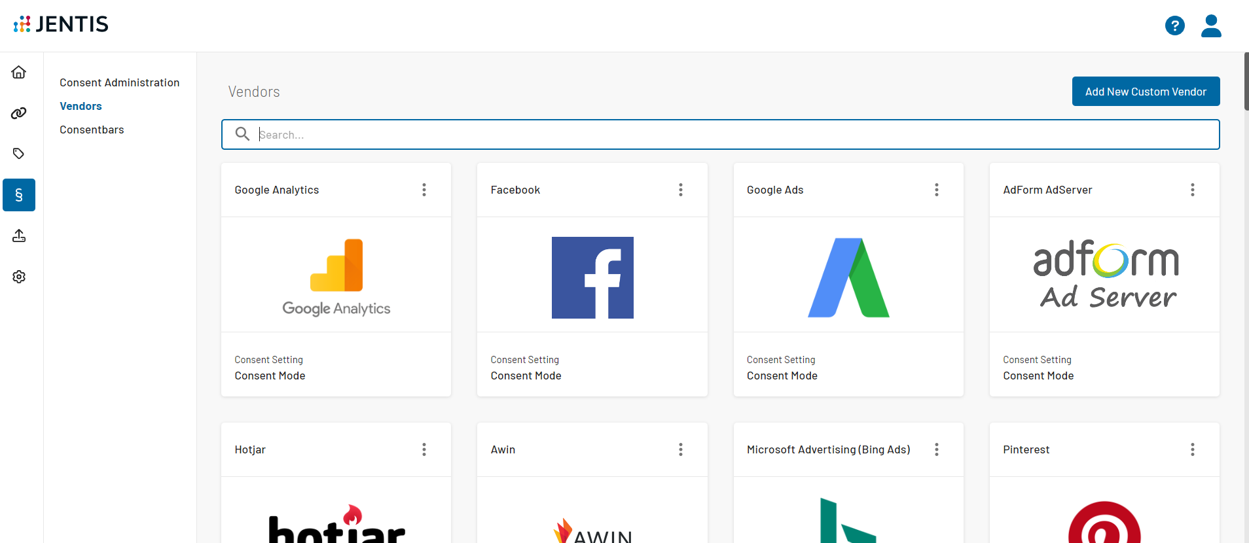Focus the vendor Search field
Viewport: 1249px width, 543px height.
720,134
